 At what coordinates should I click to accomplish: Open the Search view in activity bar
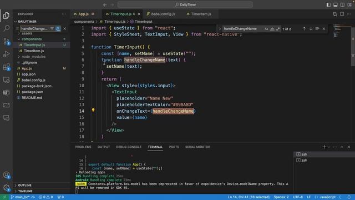[x=6, y=28]
